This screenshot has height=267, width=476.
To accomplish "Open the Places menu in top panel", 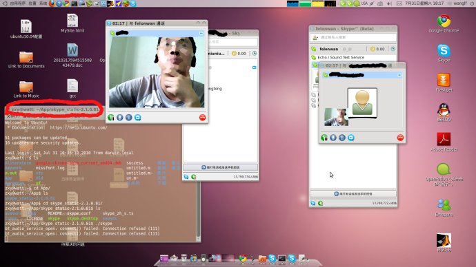I will 32,3.
